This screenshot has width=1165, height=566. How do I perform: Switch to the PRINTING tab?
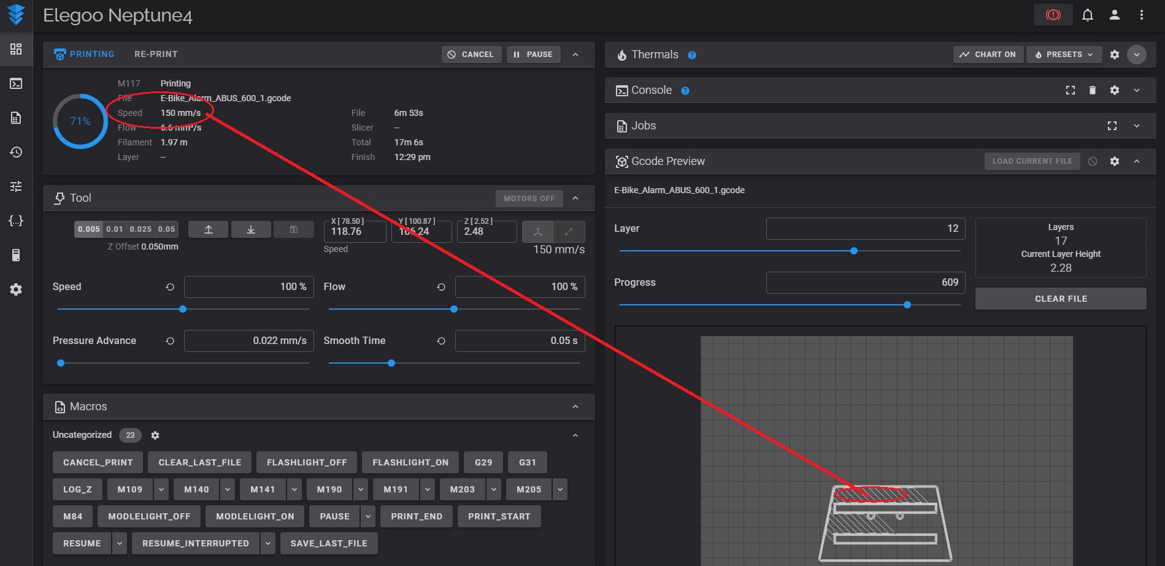pyautogui.click(x=84, y=54)
